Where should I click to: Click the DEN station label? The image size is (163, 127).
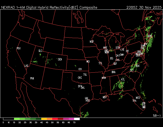tap(60, 59)
